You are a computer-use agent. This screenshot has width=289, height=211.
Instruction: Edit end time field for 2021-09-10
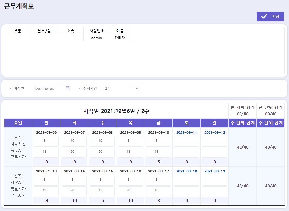[158, 153]
